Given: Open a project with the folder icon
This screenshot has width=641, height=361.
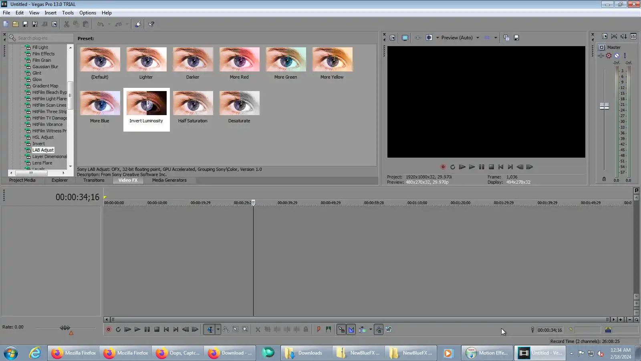Looking at the screenshot, I should pos(15,24).
